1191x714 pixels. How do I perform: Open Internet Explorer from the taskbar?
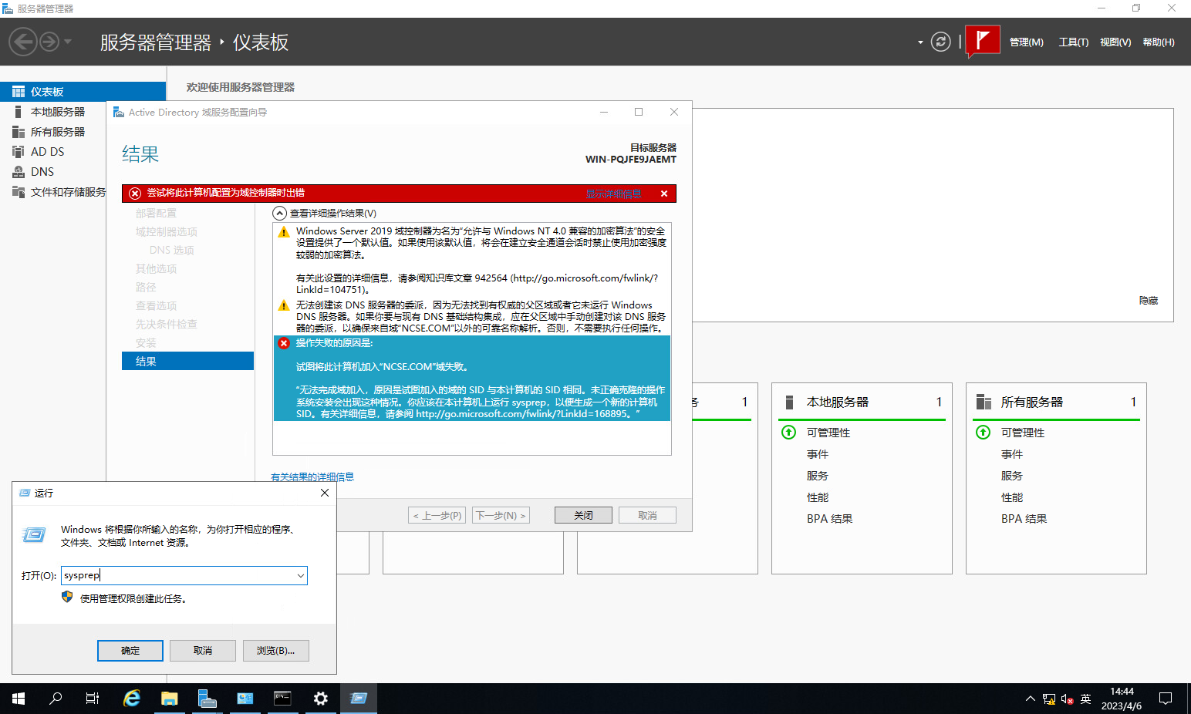132,699
